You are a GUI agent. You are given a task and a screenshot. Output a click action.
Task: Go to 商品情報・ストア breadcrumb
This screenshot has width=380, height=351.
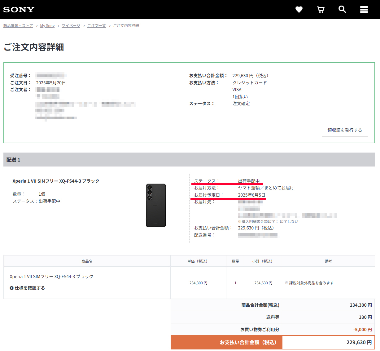[x=18, y=26]
